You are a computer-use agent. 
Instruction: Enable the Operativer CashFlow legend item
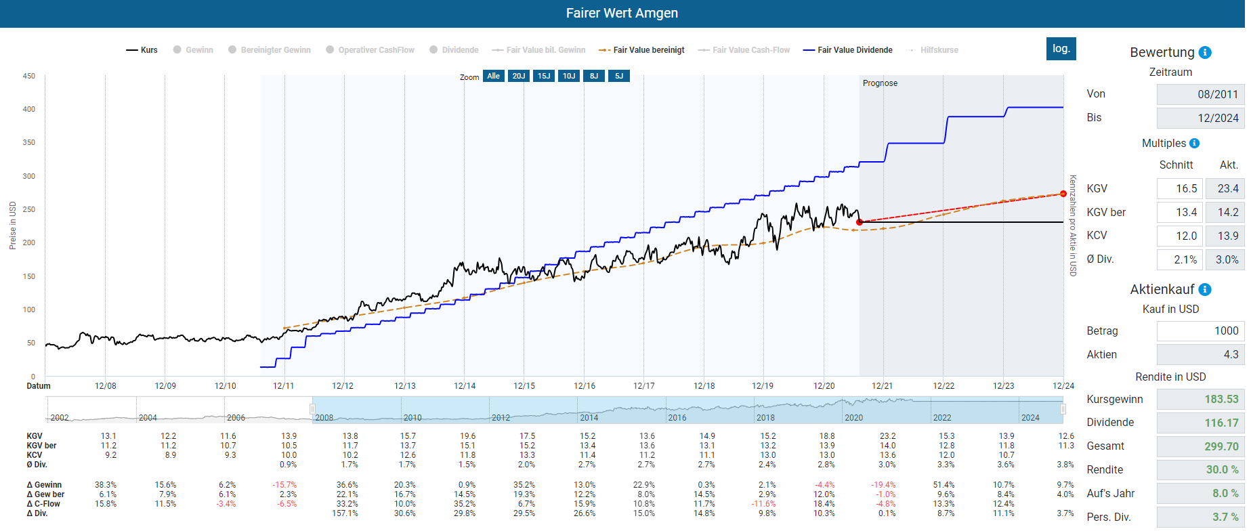[370, 50]
